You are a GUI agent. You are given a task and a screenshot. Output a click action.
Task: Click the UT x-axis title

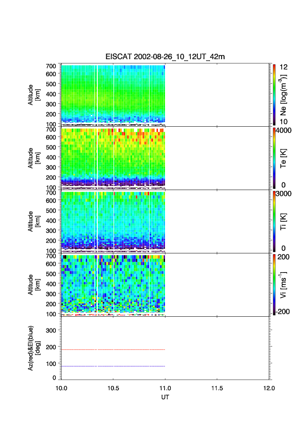click(165, 397)
